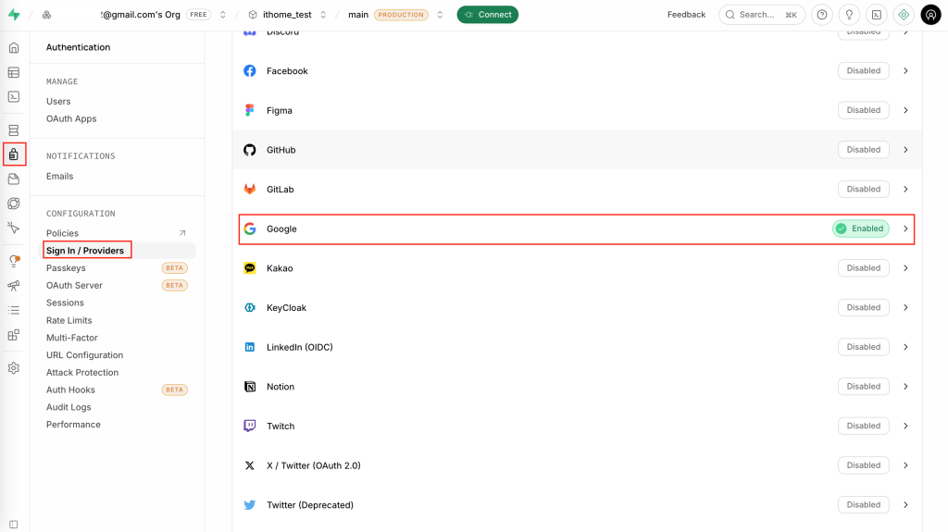Viewport: 948px width, 532px height.
Task: Click the Feedback button
Action: coord(686,15)
